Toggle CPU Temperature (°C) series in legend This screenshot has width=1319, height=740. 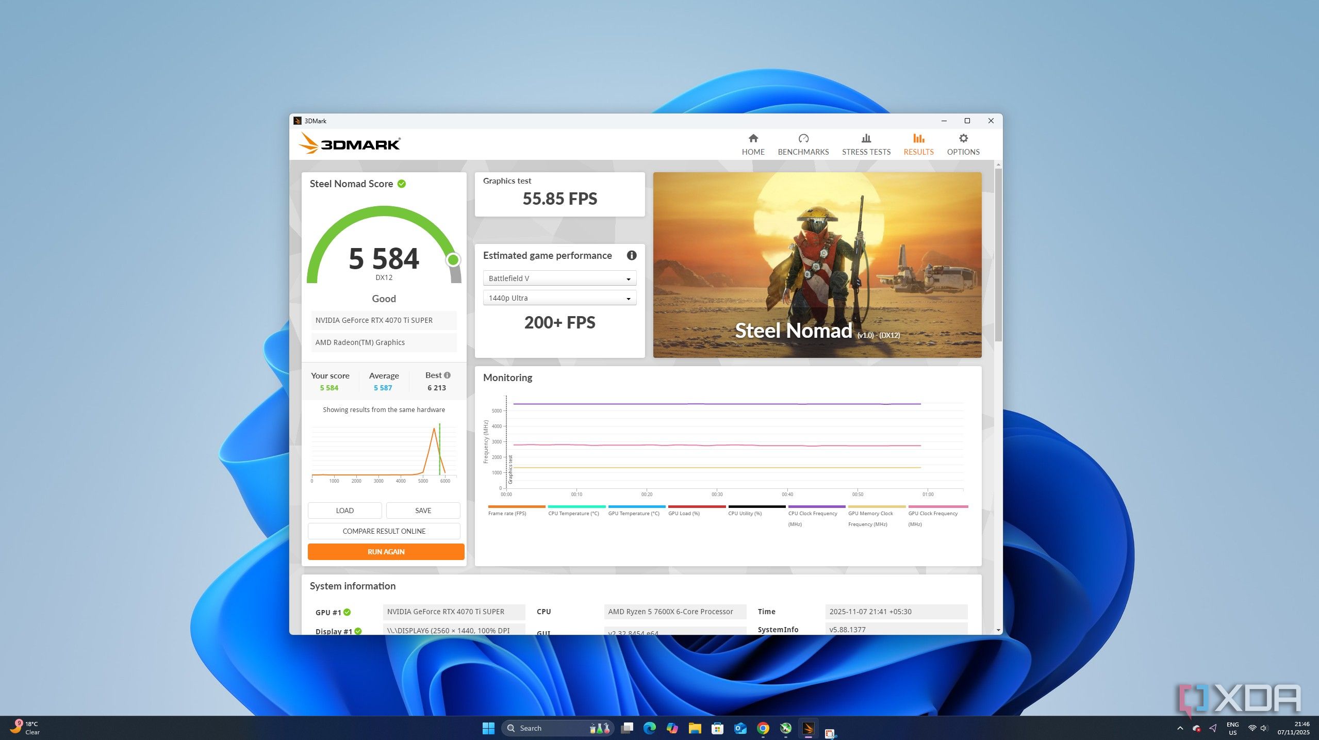[576, 511]
